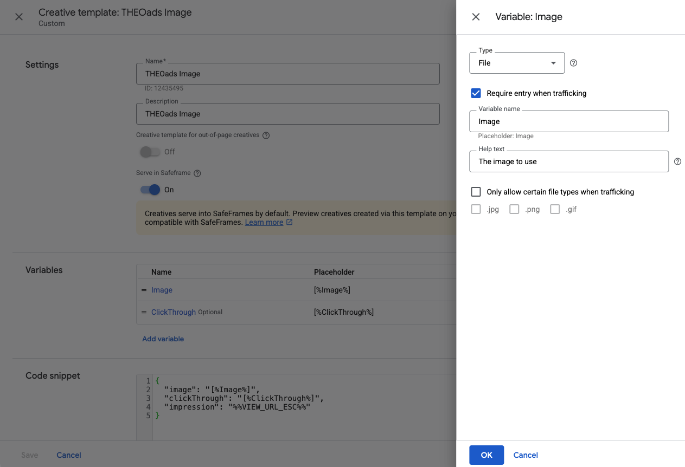Close the Variable: Image panel
685x467 pixels.
coord(476,17)
